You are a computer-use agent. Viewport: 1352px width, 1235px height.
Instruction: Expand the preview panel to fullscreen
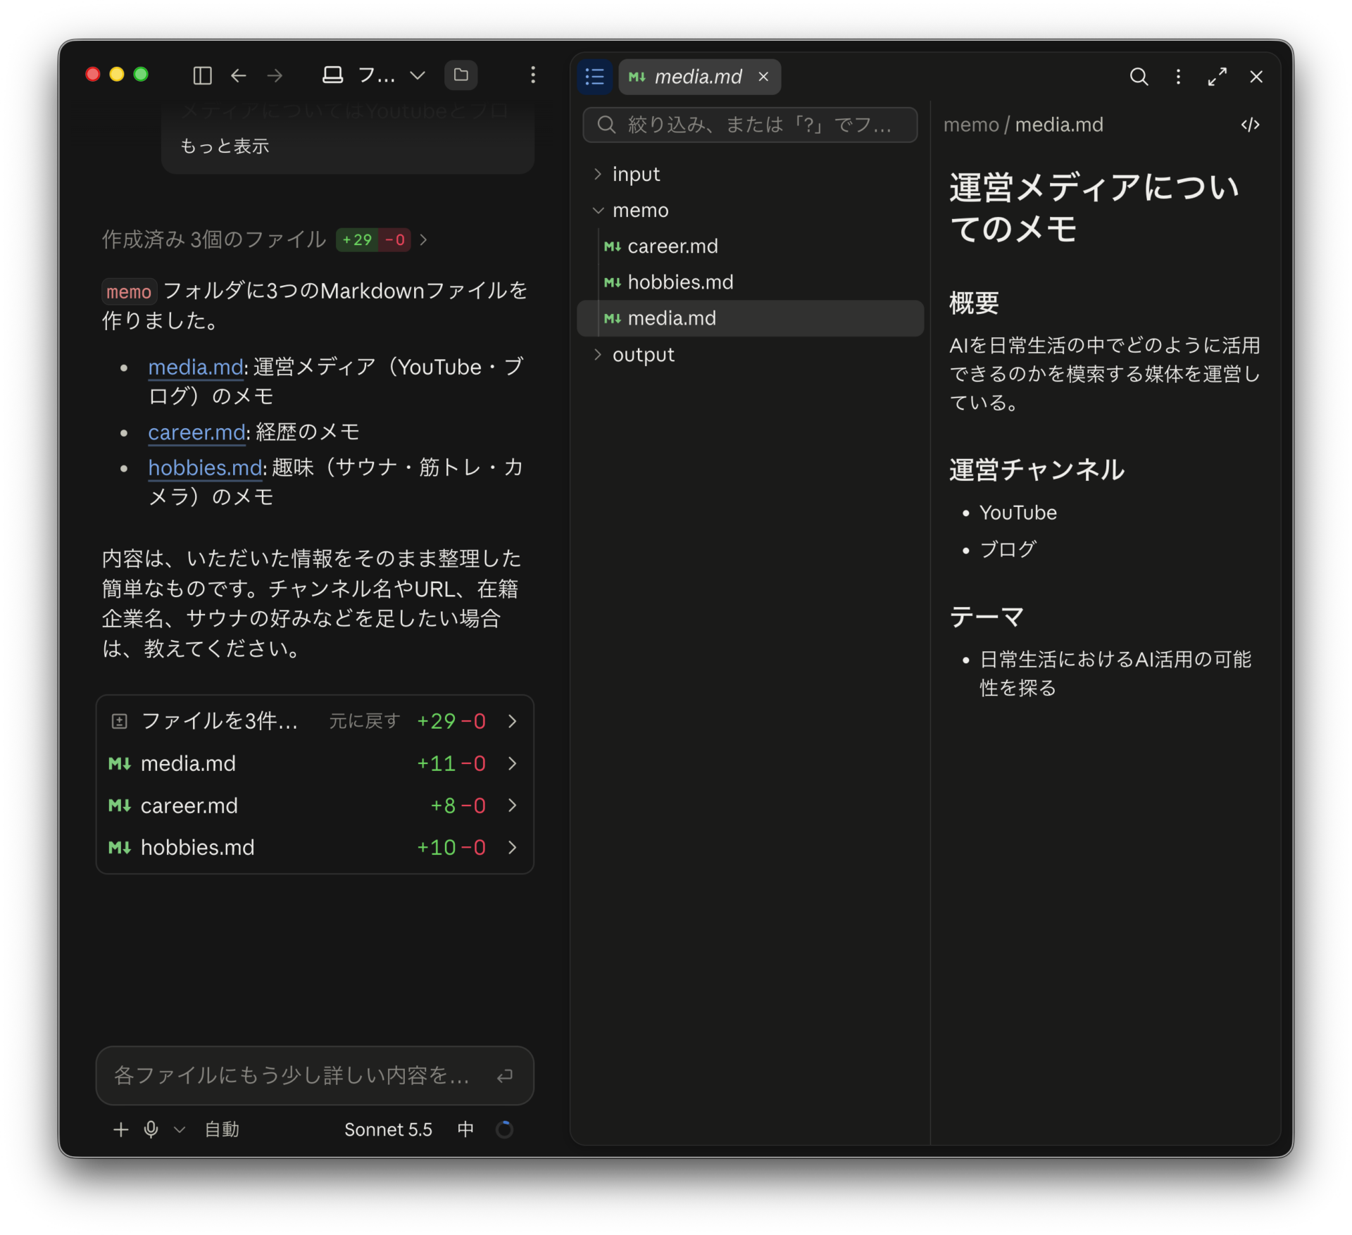coord(1218,77)
